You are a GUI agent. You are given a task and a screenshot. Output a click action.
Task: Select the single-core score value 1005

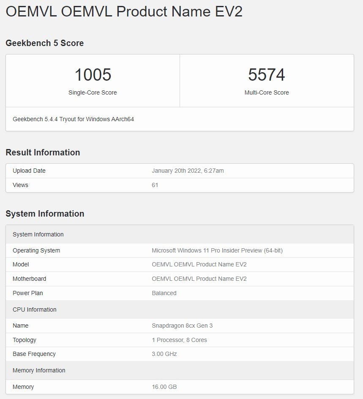click(x=93, y=75)
